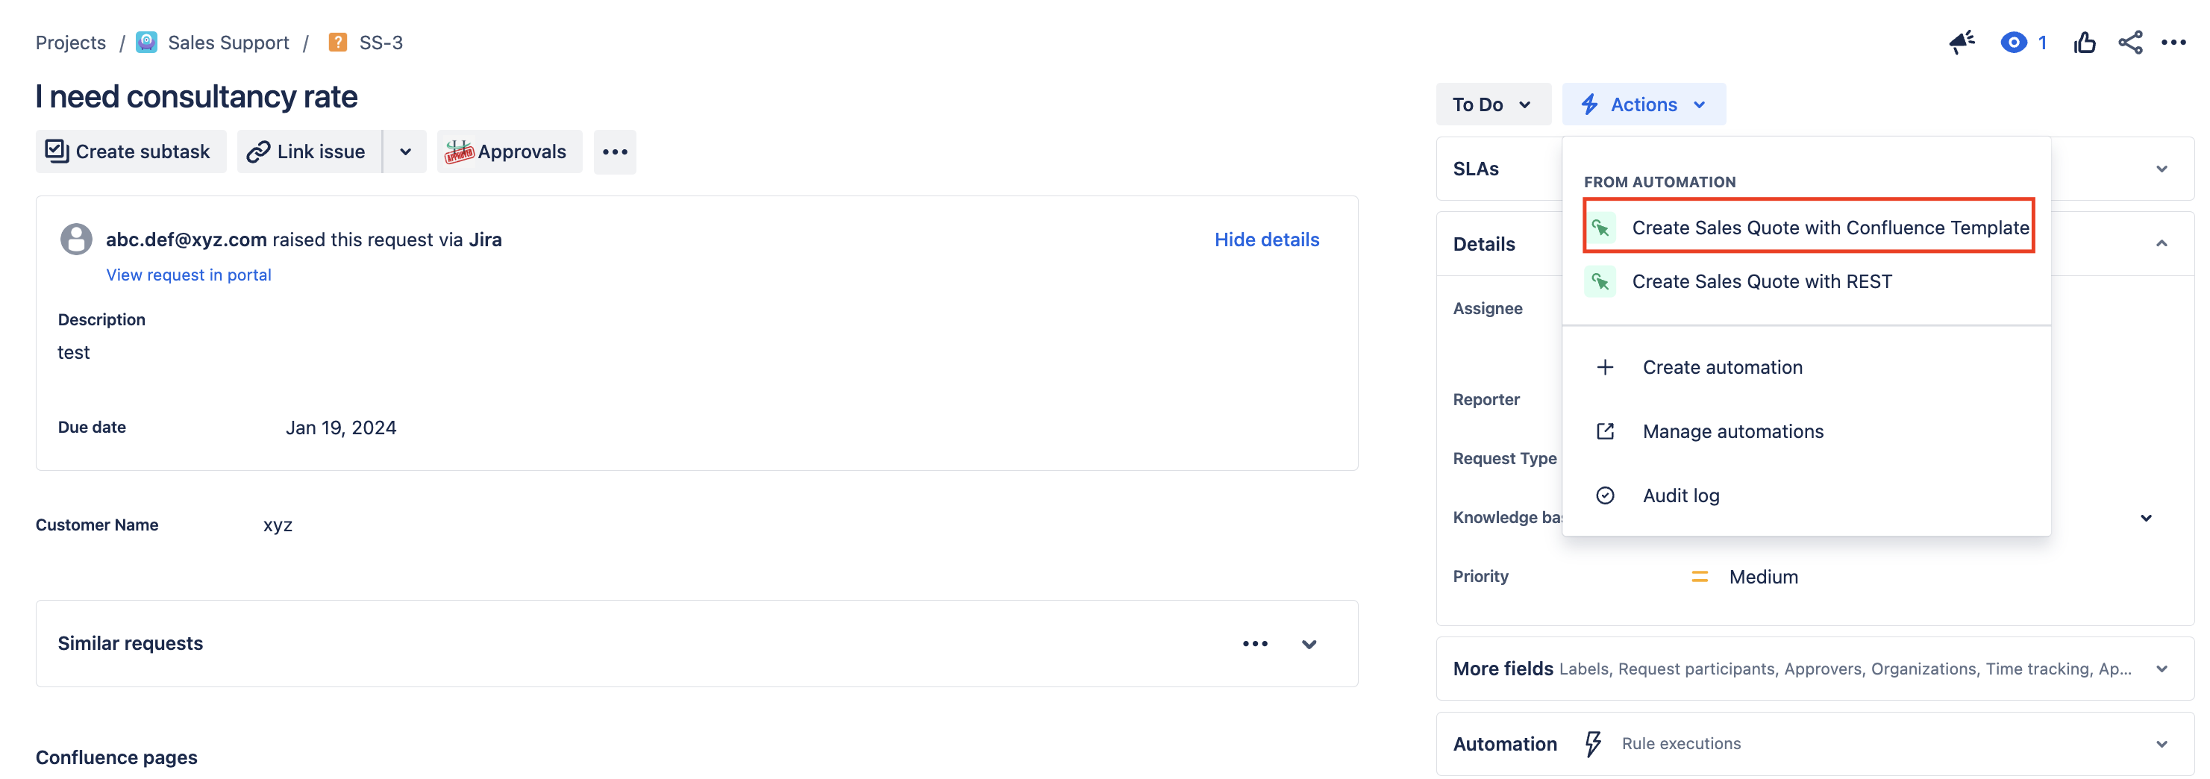Open the share icon

[x=2129, y=42]
